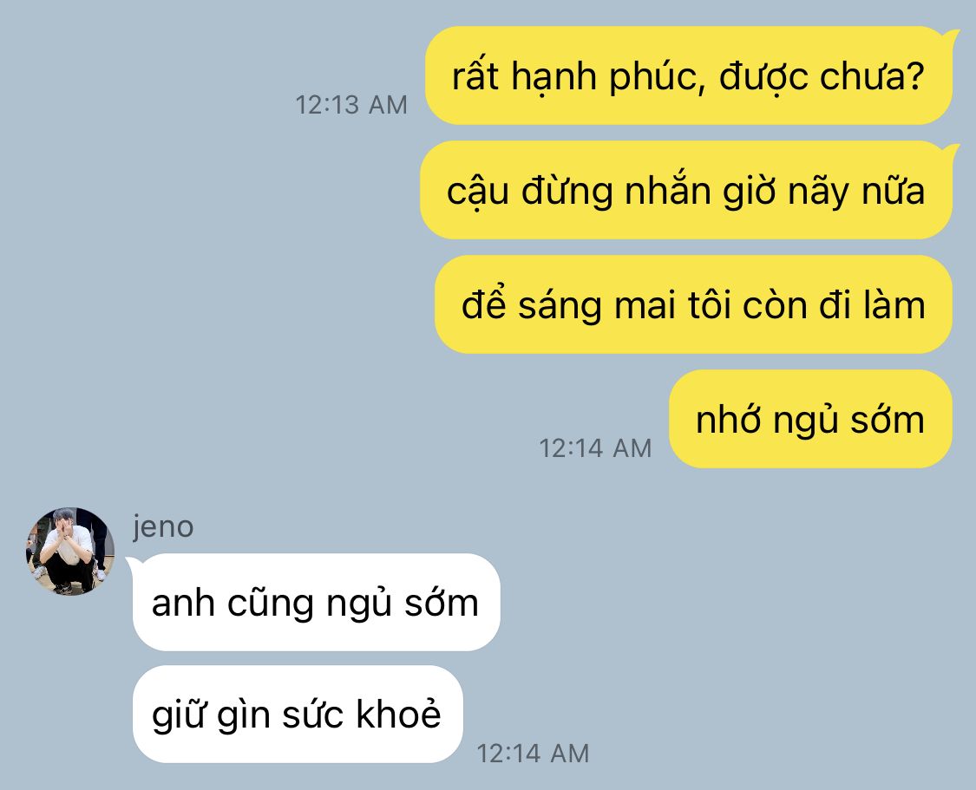Select the message 'cậu đừng nhắn giờ nãy nữa'
Screen dimensions: 976x790
[x=686, y=191]
